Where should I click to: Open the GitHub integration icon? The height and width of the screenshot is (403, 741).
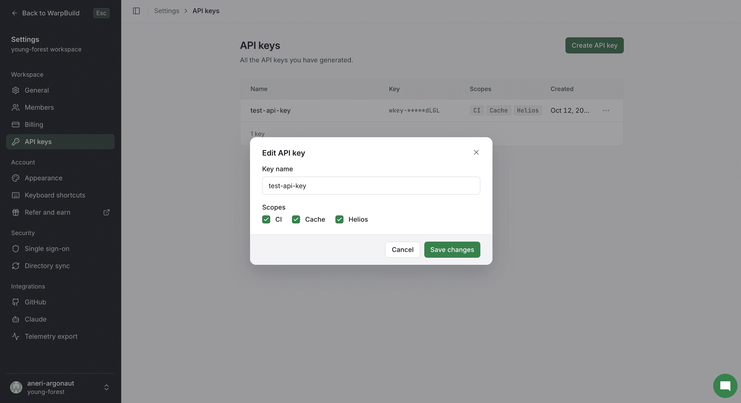[16, 302]
